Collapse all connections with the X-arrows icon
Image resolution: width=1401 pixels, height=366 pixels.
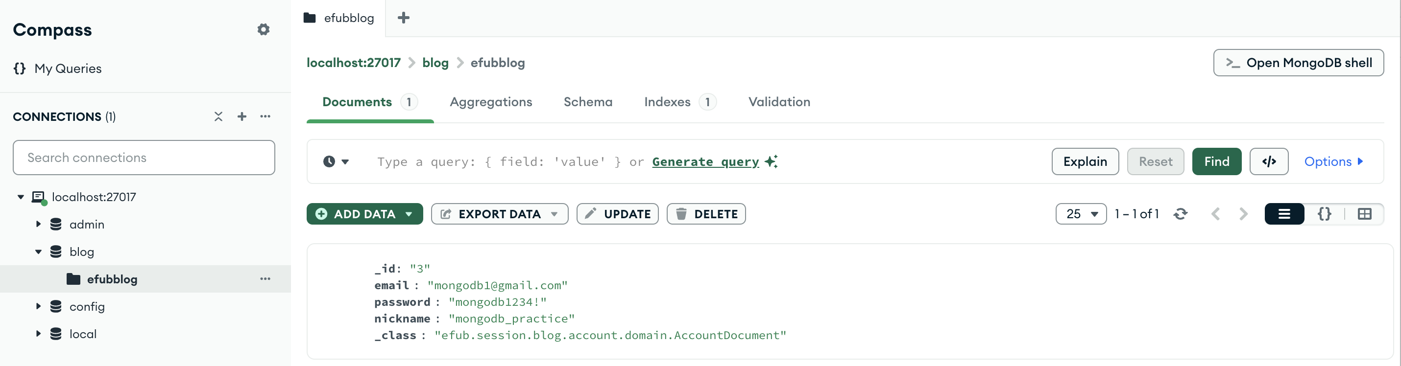click(218, 116)
